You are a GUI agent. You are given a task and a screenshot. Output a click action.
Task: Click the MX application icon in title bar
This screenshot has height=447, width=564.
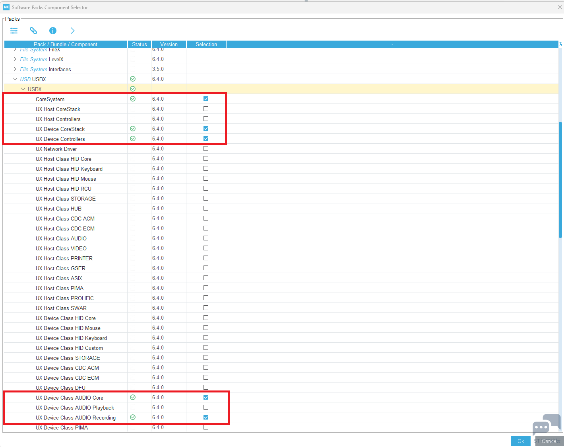(6, 7)
